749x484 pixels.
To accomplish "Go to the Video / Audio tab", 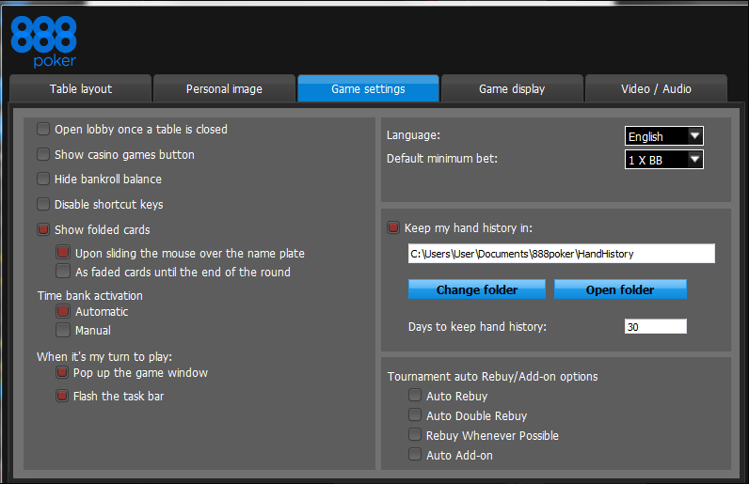I will 656,88.
